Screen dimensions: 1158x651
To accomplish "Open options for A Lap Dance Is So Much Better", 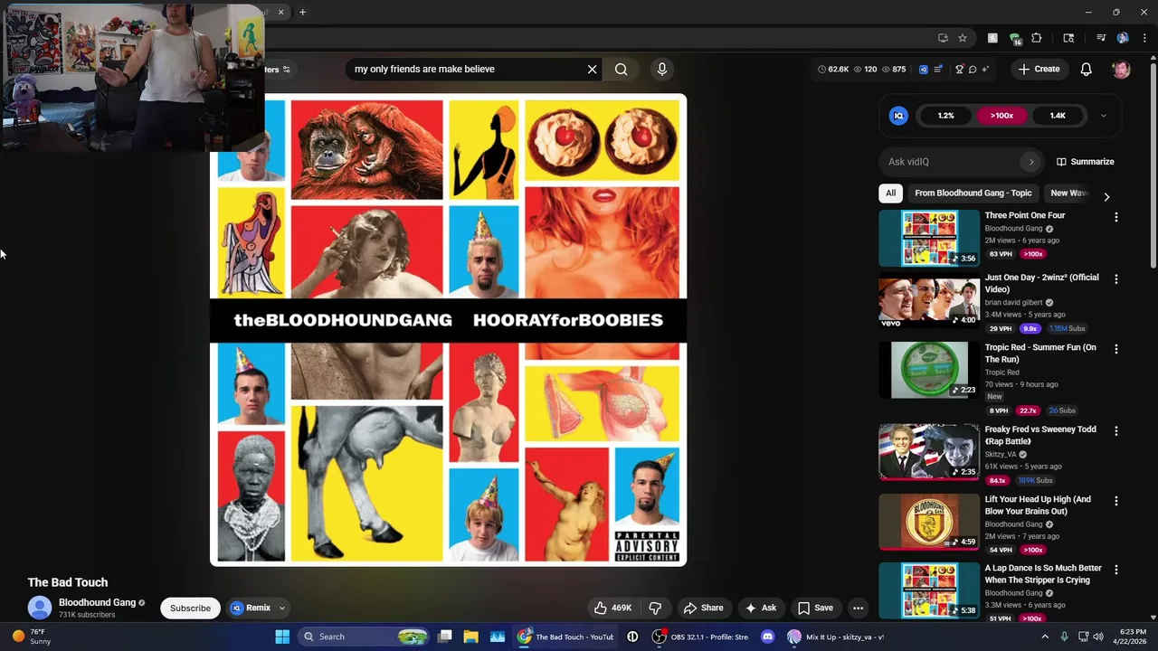I will point(1115,570).
